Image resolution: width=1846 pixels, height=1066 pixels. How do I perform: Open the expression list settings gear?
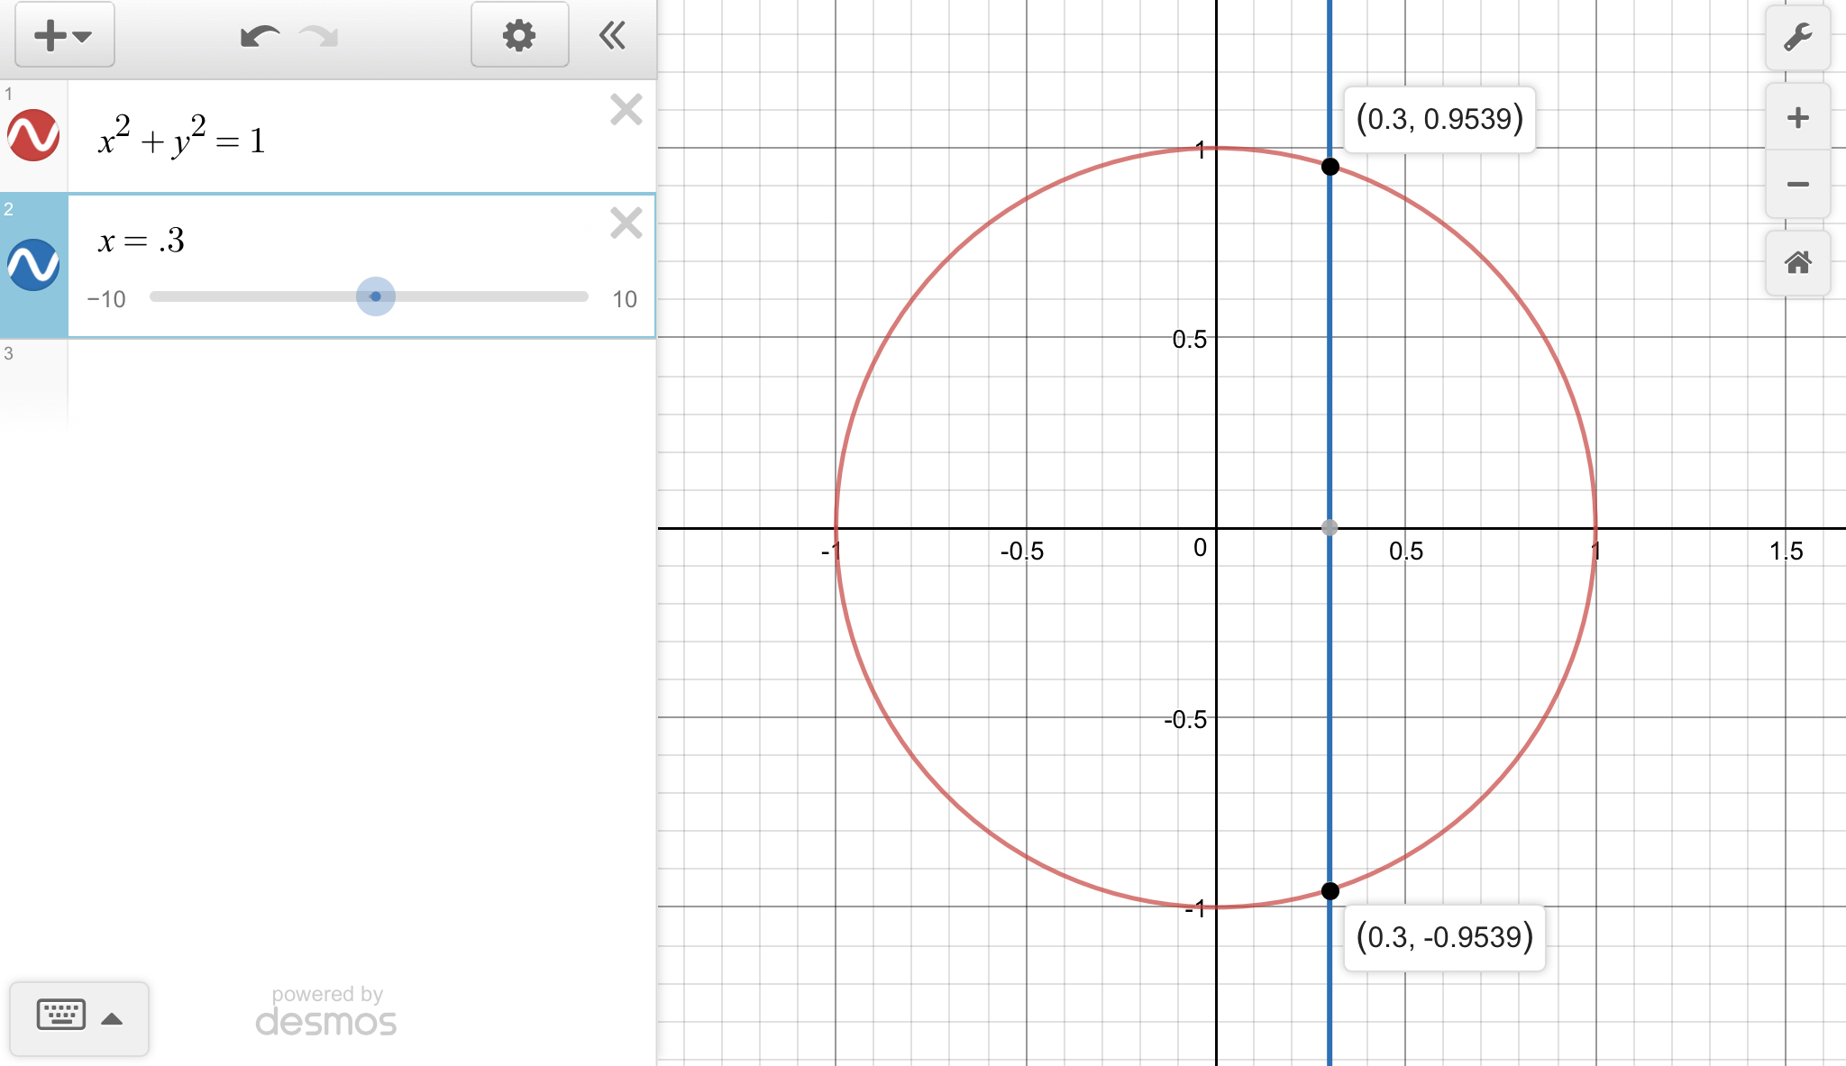(x=519, y=36)
